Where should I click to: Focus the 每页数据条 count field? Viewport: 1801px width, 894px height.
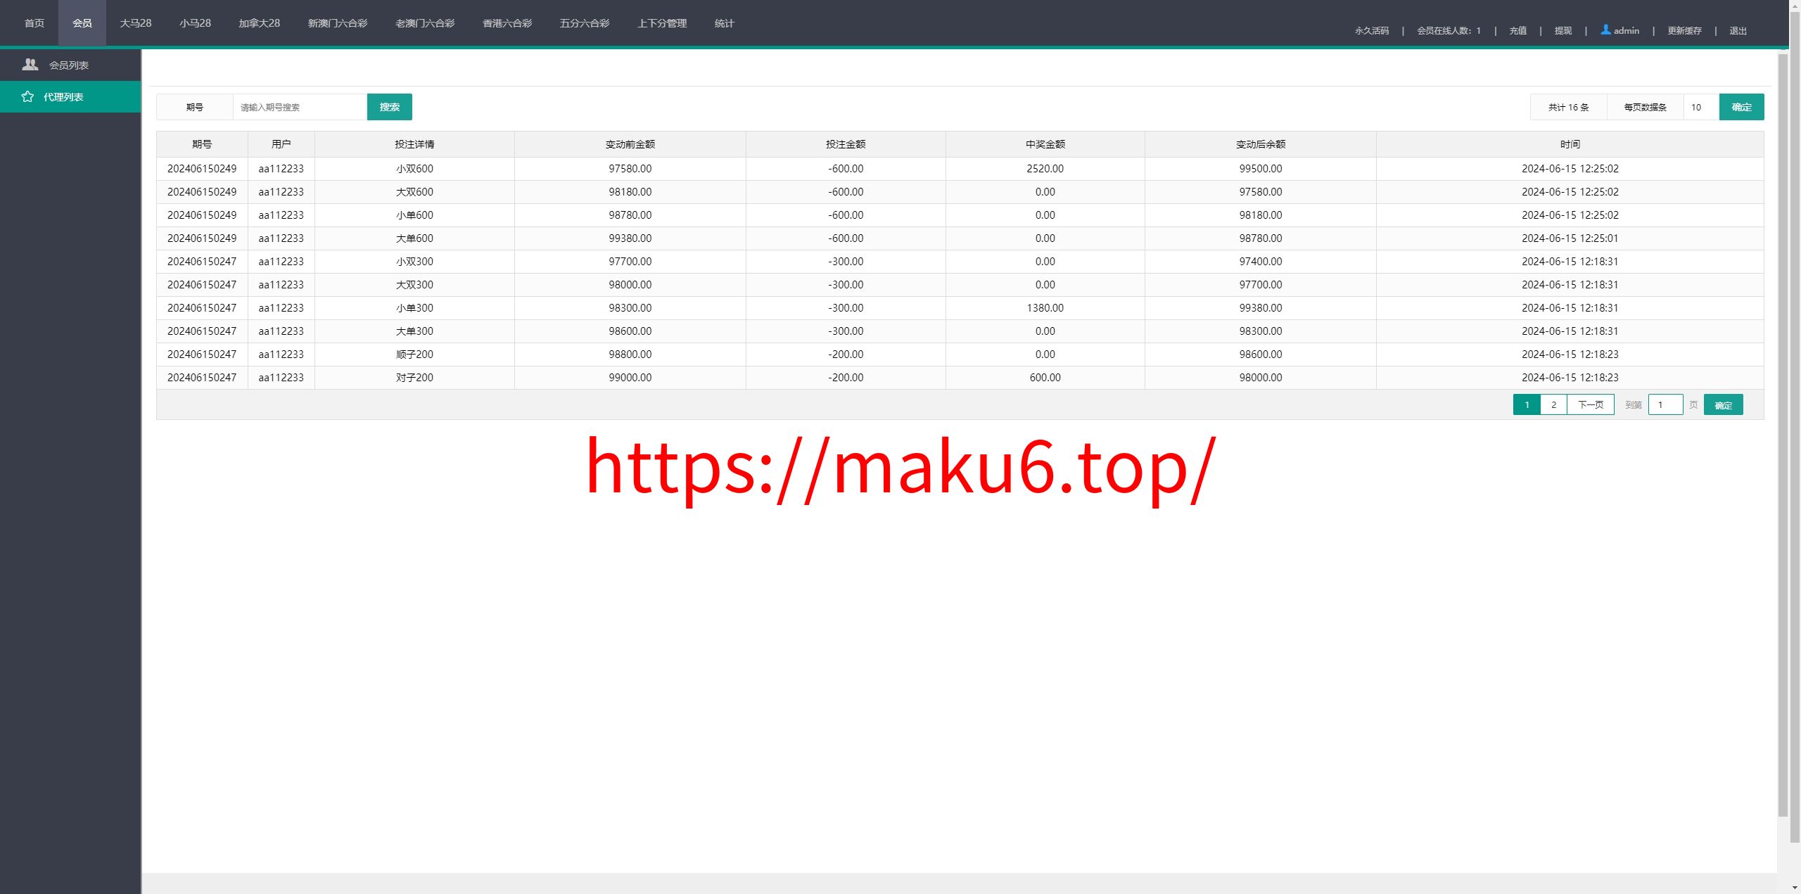tap(1700, 107)
